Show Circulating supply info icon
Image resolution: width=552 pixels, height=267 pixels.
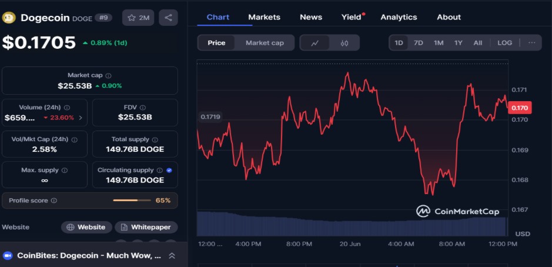pyautogui.click(x=159, y=170)
